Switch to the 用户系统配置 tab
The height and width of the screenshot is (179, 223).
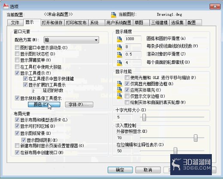[119, 23]
